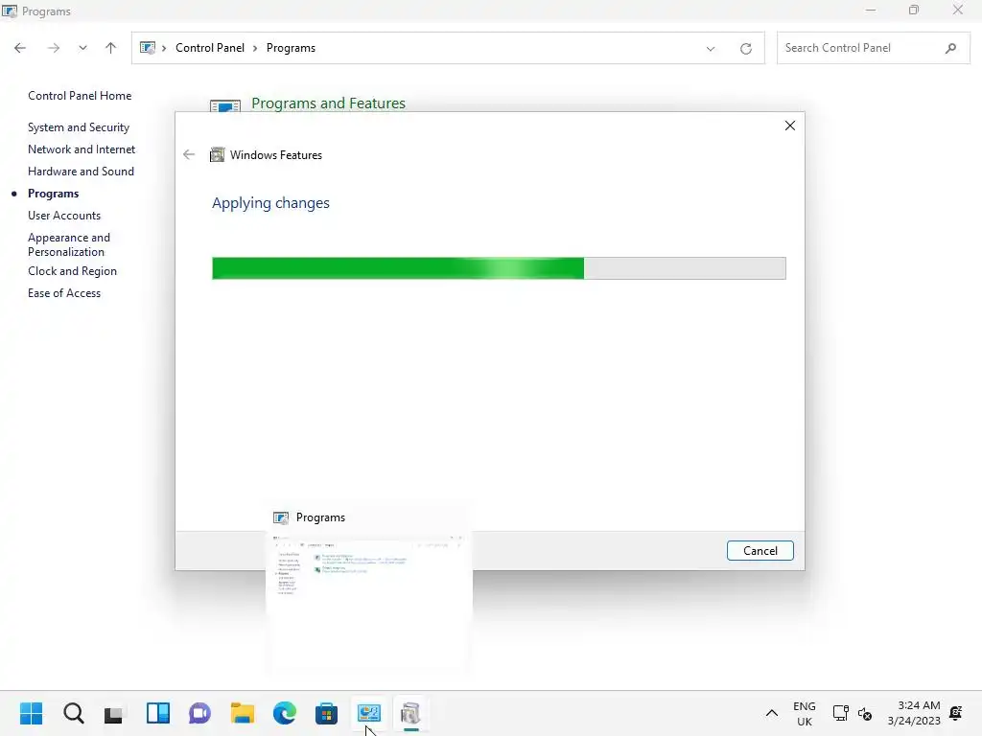Screen dimensions: 982x736
Task: Click the search magnifier in Control Panel
Action: (x=950, y=48)
